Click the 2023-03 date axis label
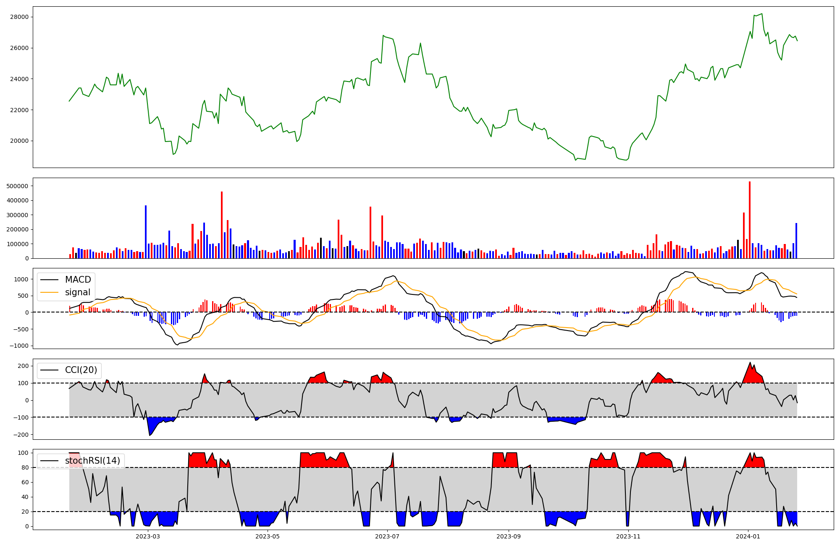The image size is (840, 546). point(148,536)
